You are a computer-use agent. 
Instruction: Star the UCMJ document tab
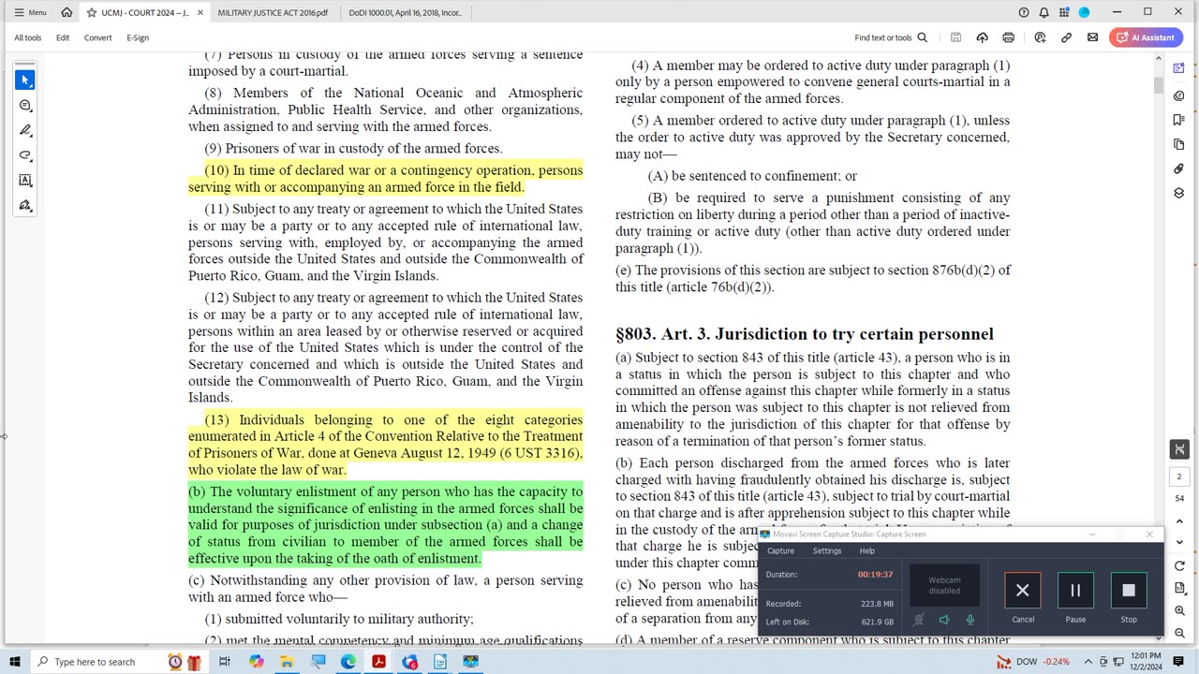click(x=92, y=12)
